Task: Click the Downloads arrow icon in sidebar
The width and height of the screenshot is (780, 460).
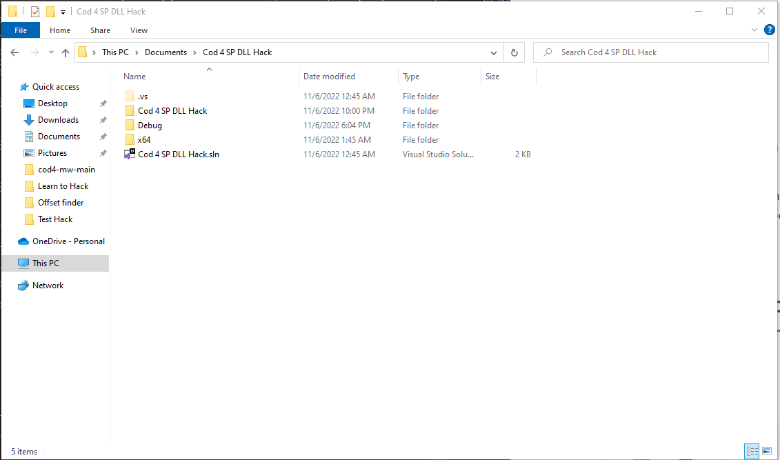Action: (x=29, y=120)
